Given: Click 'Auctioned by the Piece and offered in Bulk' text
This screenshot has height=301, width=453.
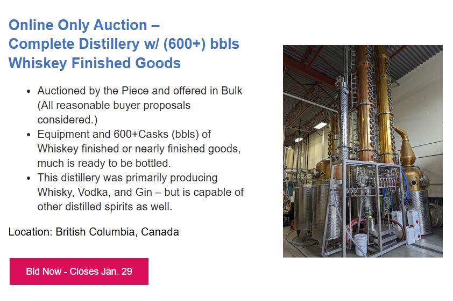Looking at the screenshot, I should tap(140, 91).
